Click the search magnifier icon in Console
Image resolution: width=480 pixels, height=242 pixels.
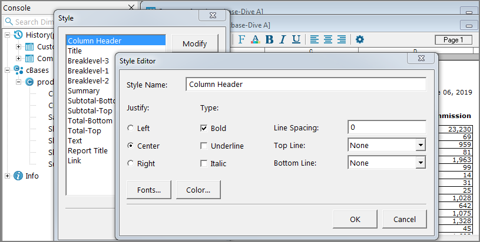[x=9, y=22]
